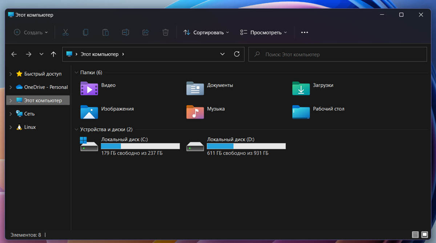
Task: Click text 611 ГБ свободно из 931 ГБ
Action: [x=238, y=153]
